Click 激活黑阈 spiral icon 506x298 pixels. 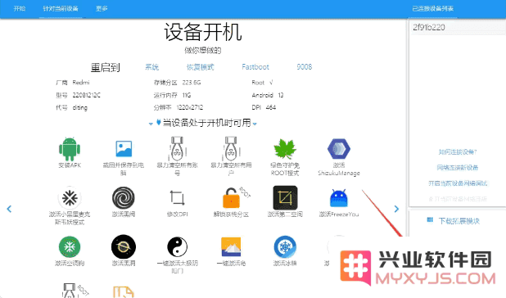click(x=124, y=198)
